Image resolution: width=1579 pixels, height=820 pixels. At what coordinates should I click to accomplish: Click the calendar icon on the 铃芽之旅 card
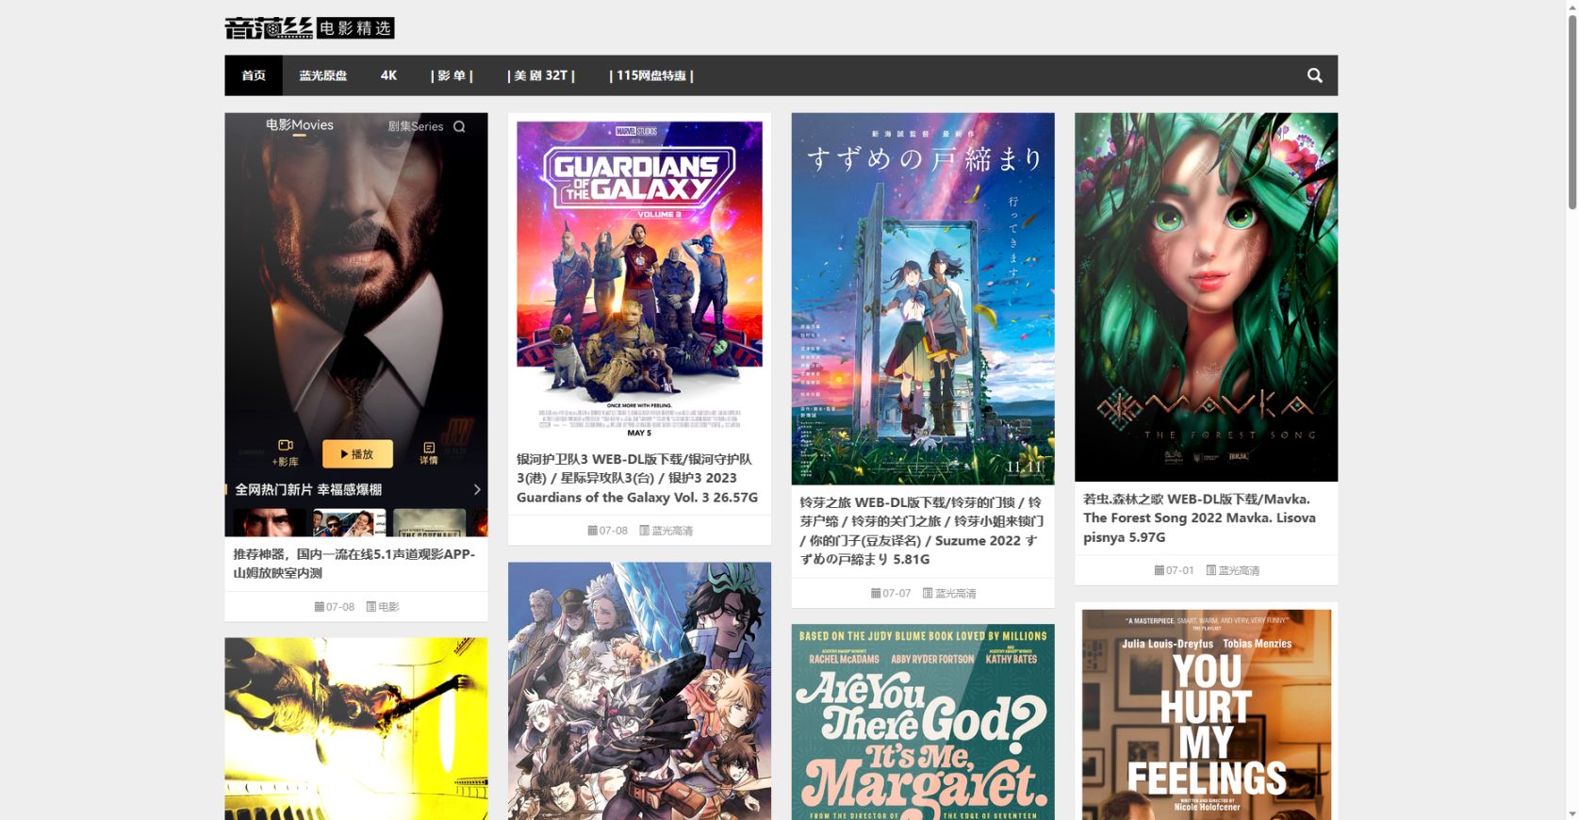(x=876, y=594)
